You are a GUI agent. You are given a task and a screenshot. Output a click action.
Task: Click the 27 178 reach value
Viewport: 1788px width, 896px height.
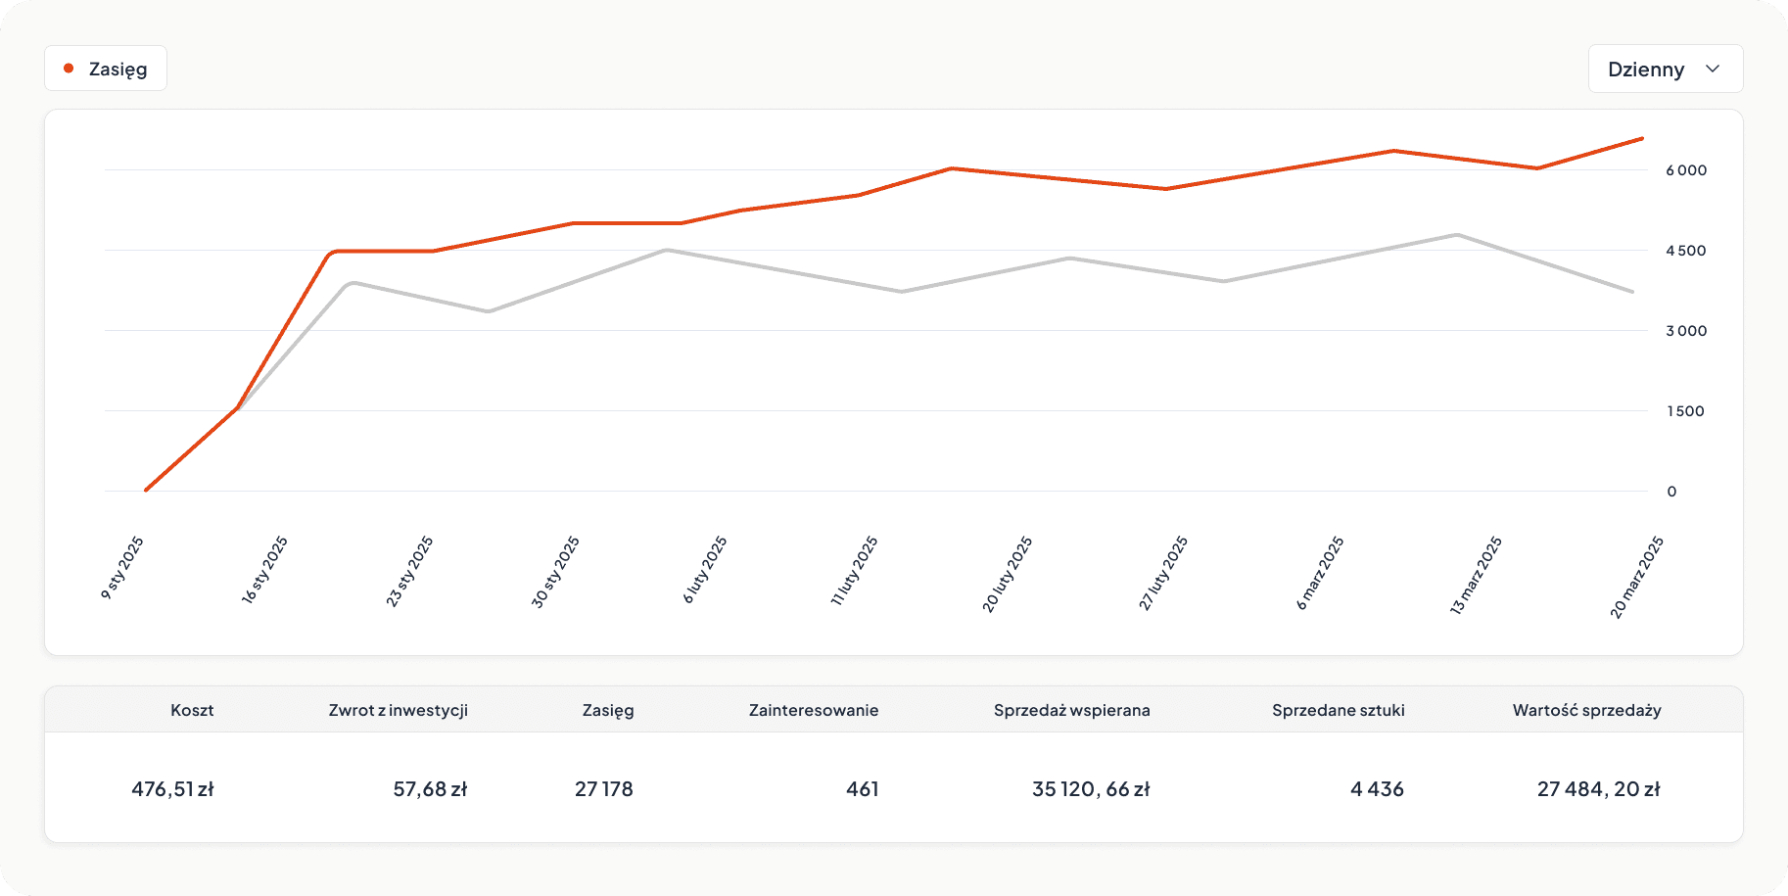tap(604, 789)
